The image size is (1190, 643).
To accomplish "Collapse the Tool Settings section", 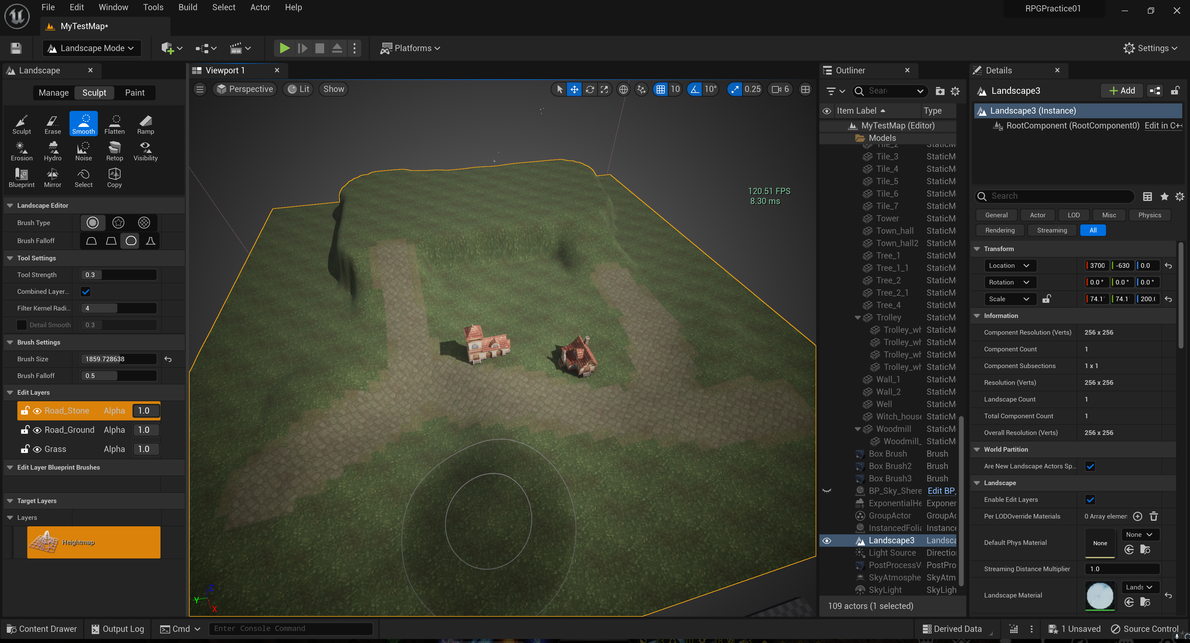I will click(10, 258).
